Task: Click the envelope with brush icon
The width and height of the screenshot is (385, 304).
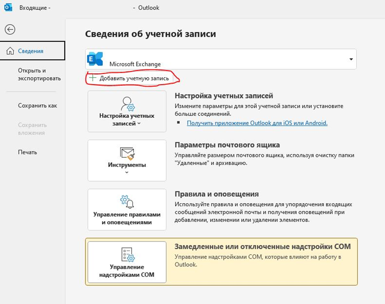Action: (x=127, y=153)
